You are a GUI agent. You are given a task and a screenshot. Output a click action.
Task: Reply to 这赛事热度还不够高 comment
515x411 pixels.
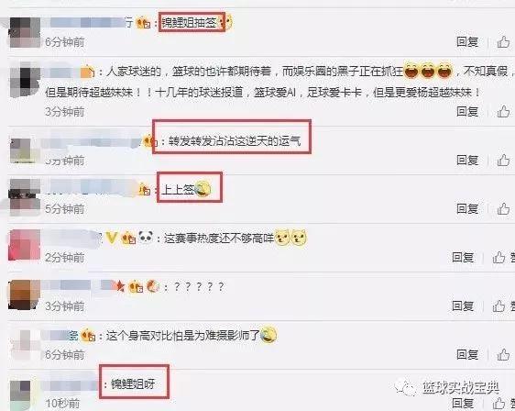(463, 257)
